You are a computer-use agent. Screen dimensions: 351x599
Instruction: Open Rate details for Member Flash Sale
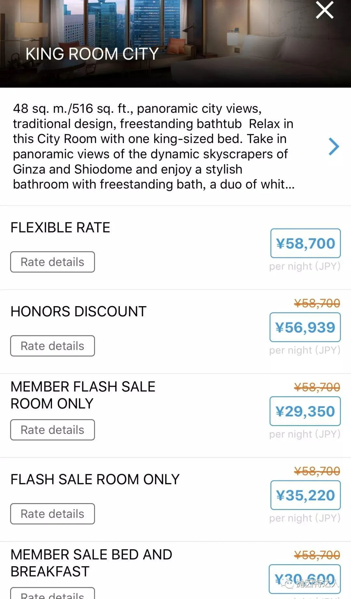pyautogui.click(x=52, y=430)
